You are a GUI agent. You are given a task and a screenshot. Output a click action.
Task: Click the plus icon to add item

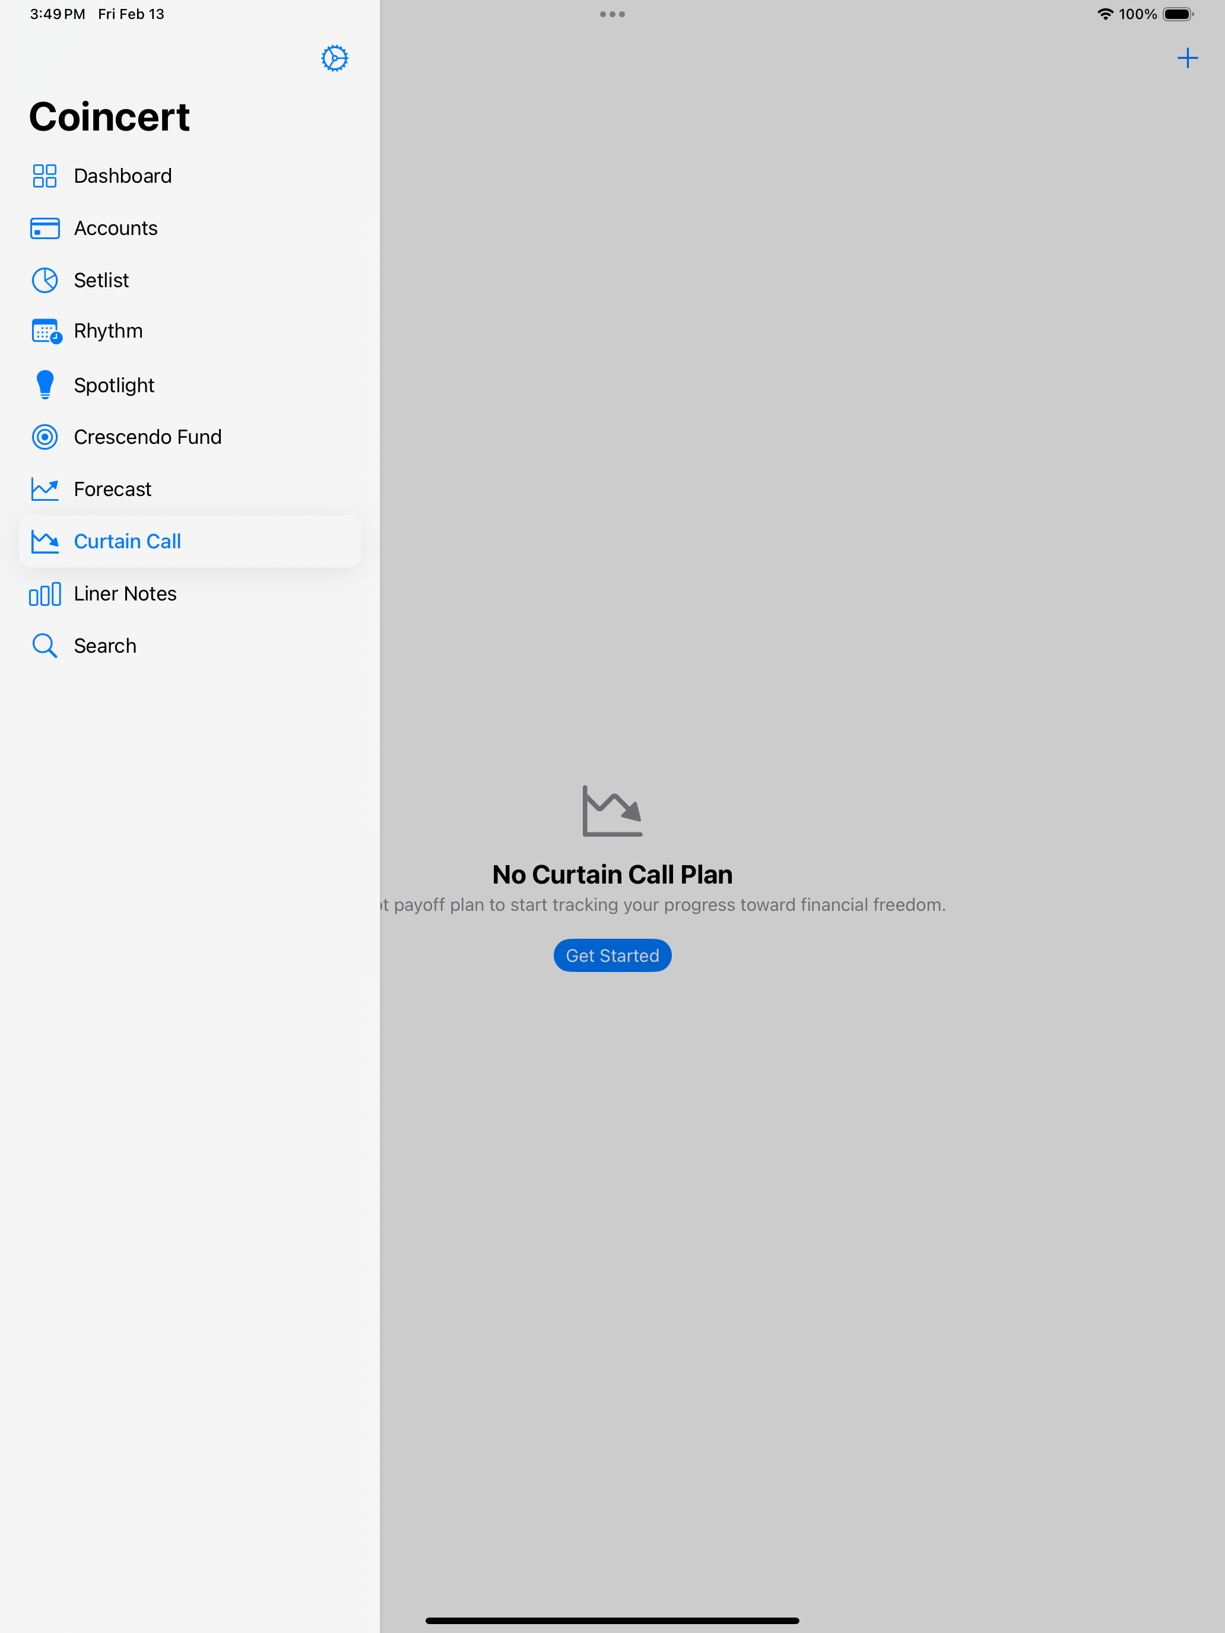coord(1188,58)
